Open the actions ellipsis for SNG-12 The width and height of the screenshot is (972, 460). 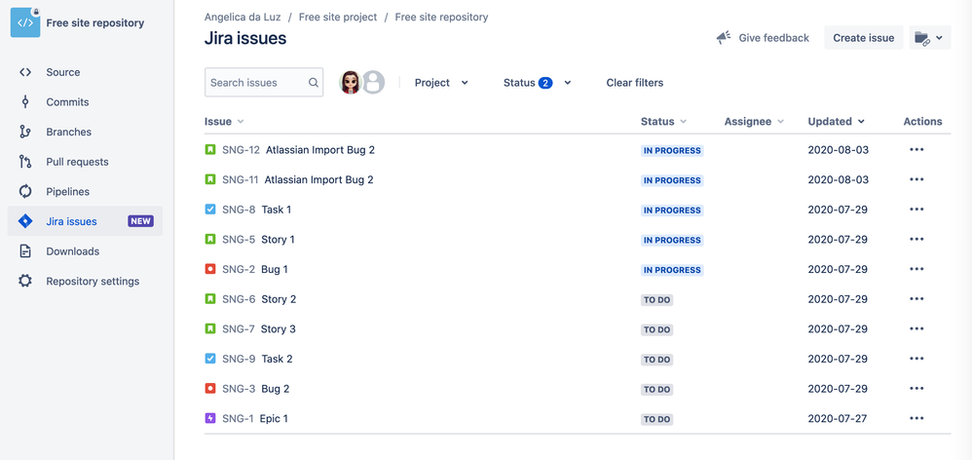916,149
